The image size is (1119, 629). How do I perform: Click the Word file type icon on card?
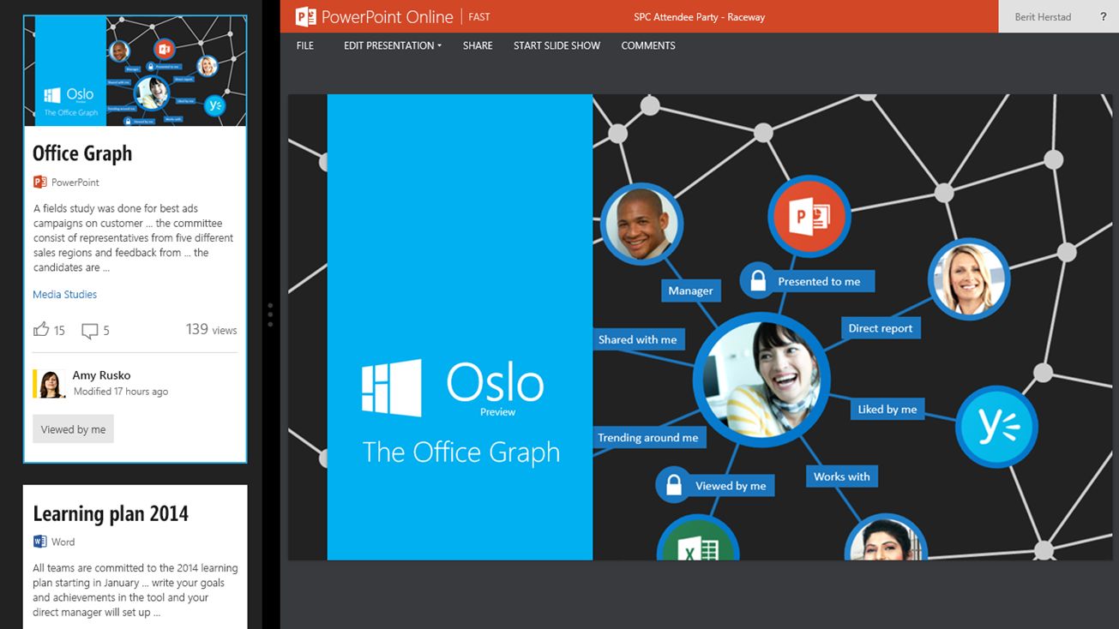point(39,542)
